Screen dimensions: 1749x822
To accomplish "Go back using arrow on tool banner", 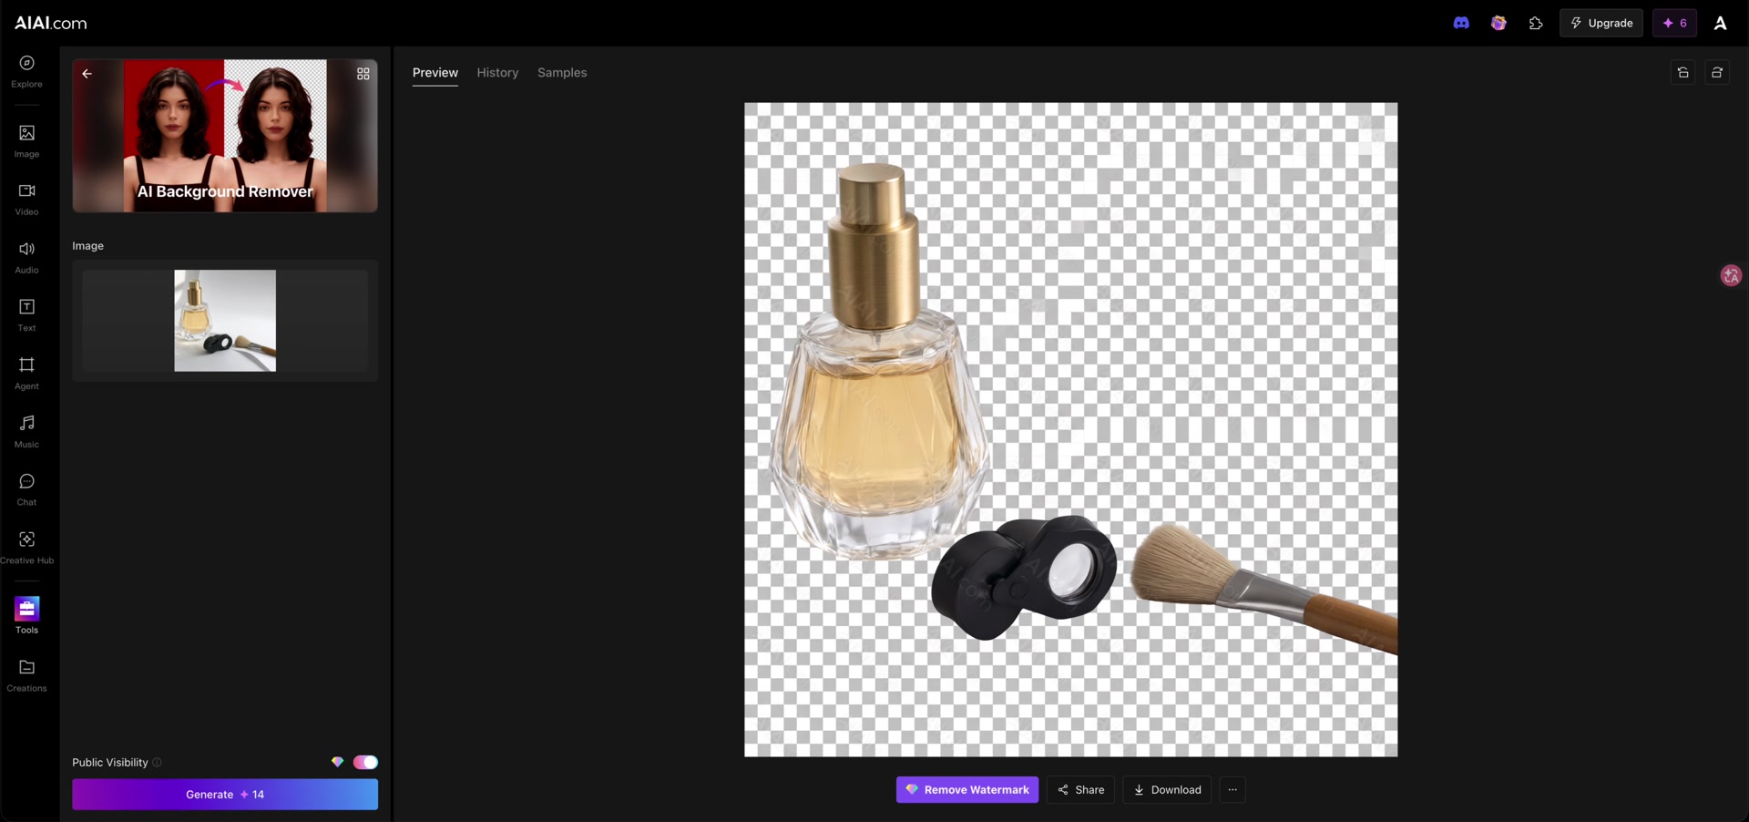I will pos(87,74).
